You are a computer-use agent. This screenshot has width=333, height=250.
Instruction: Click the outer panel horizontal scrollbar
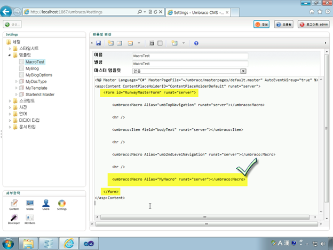coord(207,224)
